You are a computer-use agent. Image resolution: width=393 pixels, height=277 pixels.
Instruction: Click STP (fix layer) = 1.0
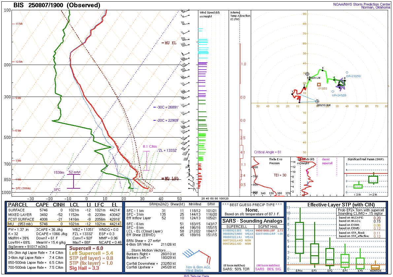pyautogui.click(x=91, y=263)
